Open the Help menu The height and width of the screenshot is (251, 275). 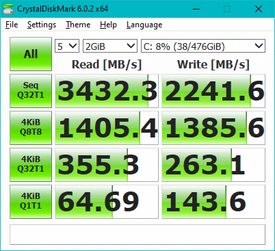click(x=108, y=25)
